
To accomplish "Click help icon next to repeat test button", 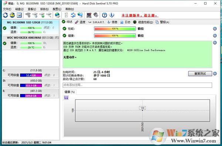I will (x=215, y=74).
